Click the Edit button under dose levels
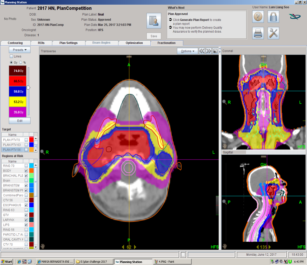 pos(19,121)
